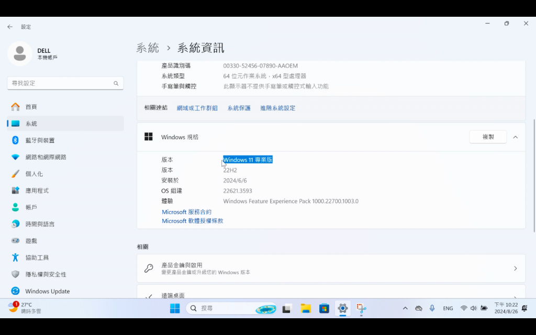Open the notification bell
This screenshot has height=335, width=536.
point(524,308)
